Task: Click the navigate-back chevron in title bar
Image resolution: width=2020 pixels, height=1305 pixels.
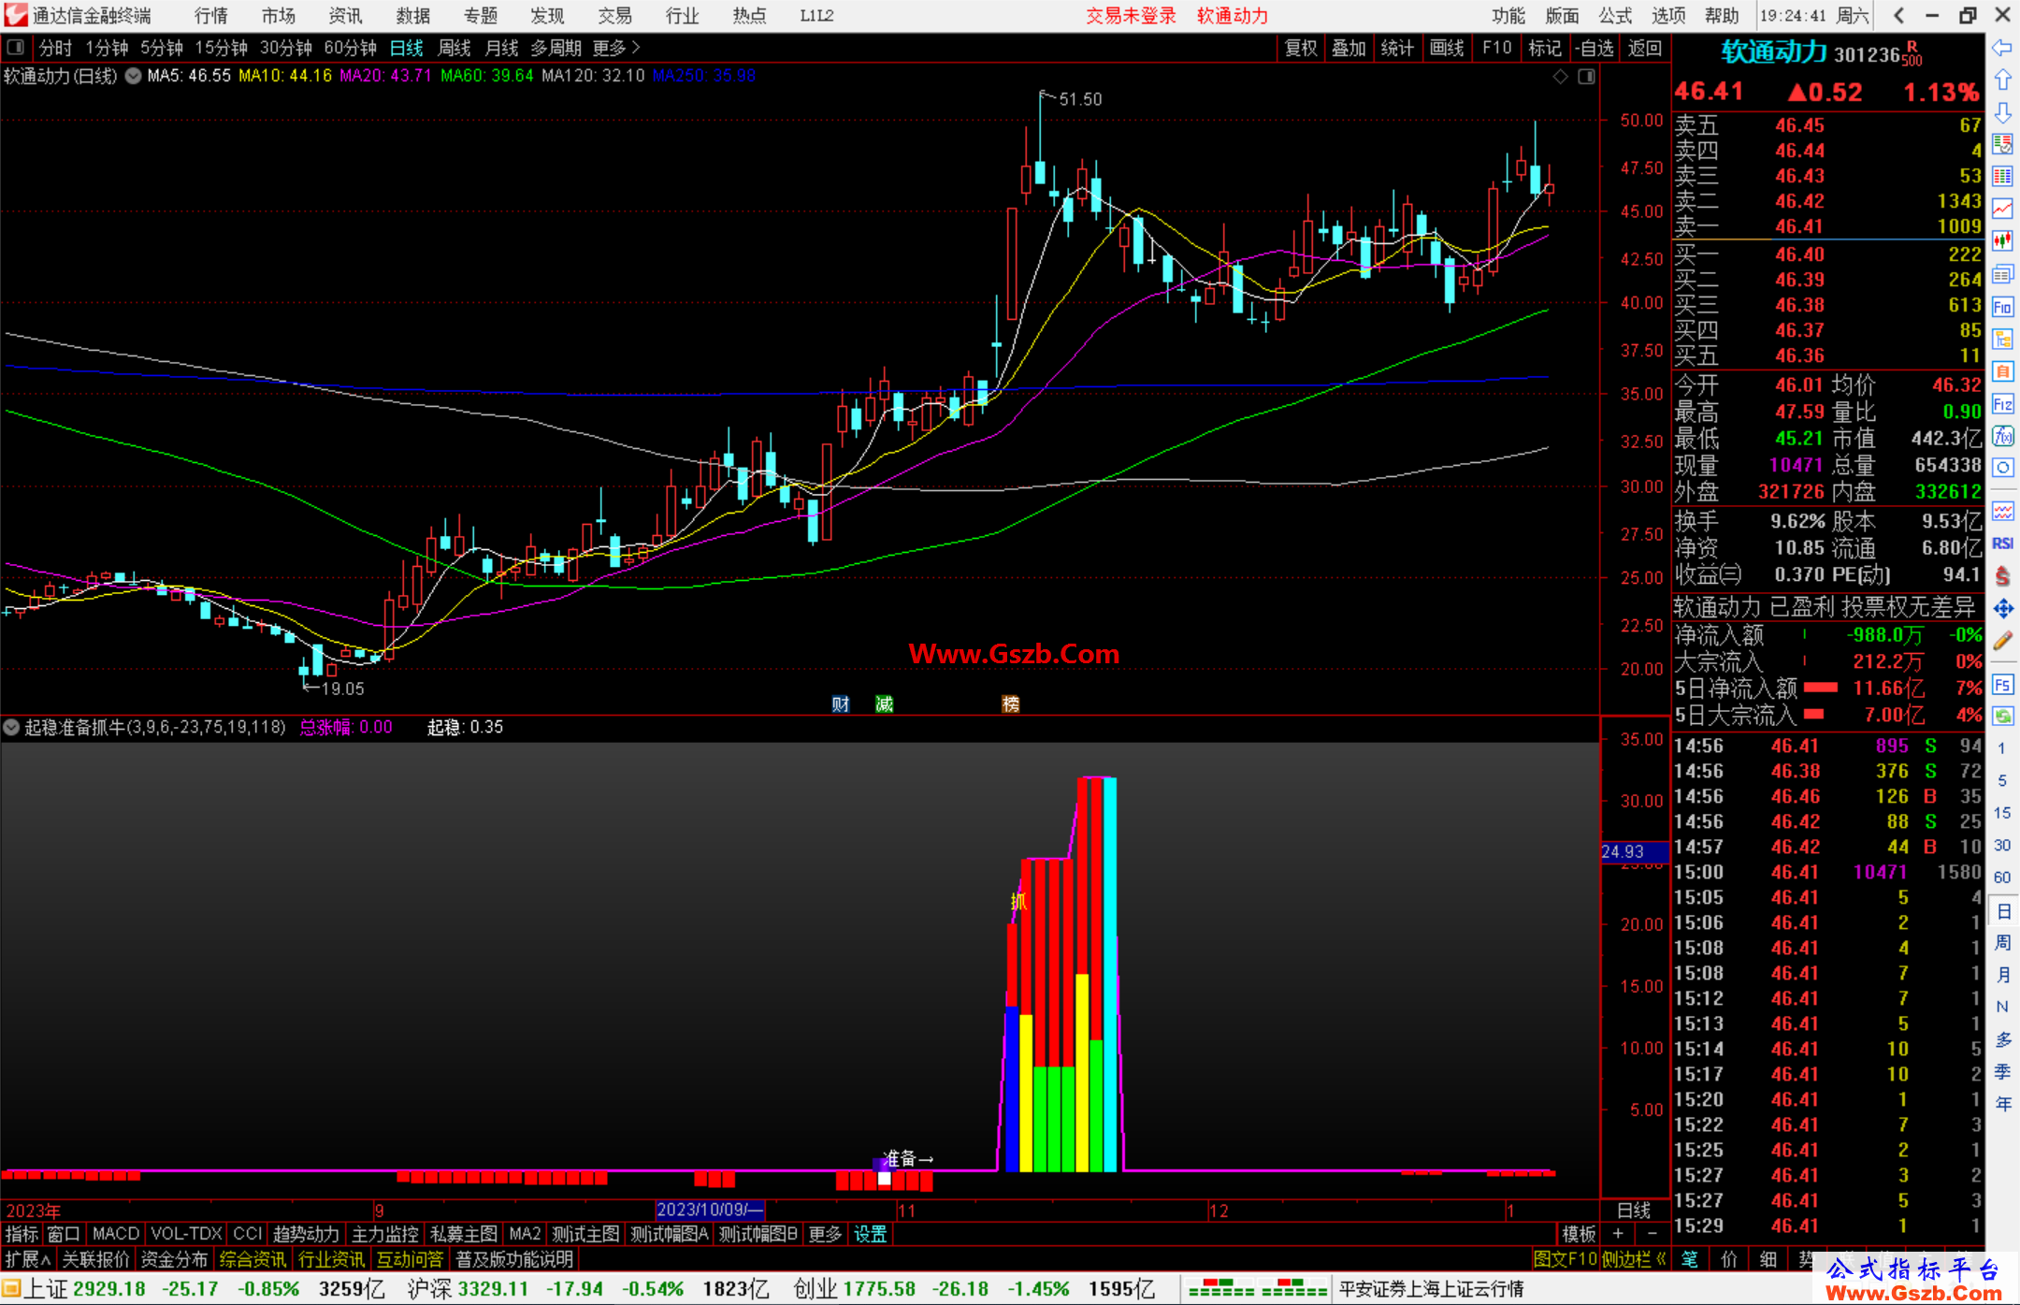Action: tap(1897, 15)
